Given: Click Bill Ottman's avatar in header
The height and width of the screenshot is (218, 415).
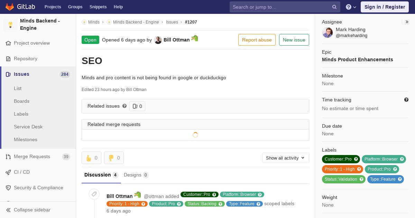Looking at the screenshot, I should [x=158, y=40].
